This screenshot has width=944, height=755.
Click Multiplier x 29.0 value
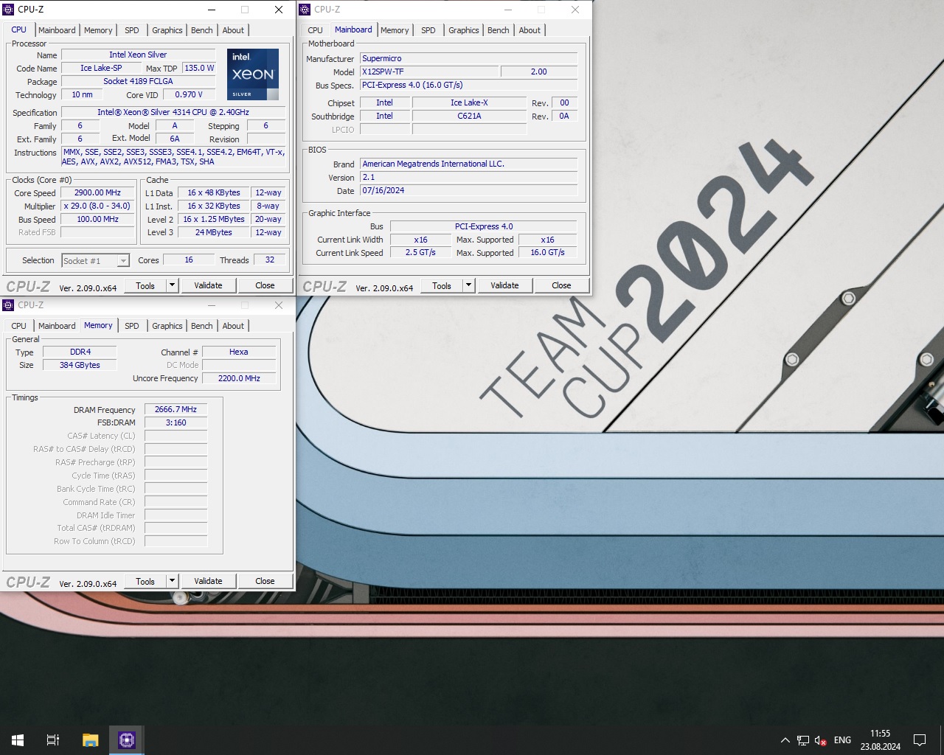tap(97, 206)
